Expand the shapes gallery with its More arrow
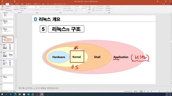 tap(87, 10)
